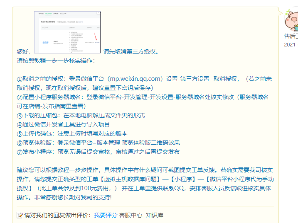Open the embedded screenshot thumbnail in the reply
Screen dimensions: 298x223
pyautogui.click(x=67, y=32)
